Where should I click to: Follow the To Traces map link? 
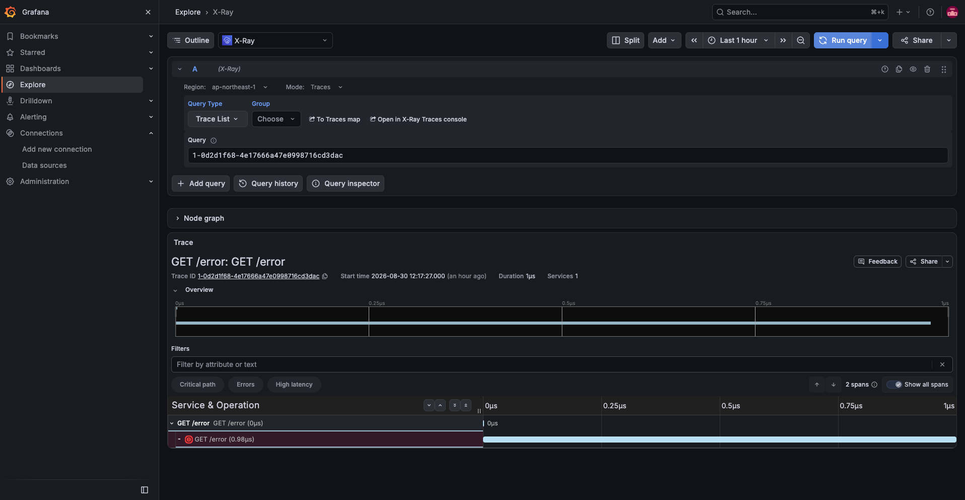pyautogui.click(x=334, y=119)
